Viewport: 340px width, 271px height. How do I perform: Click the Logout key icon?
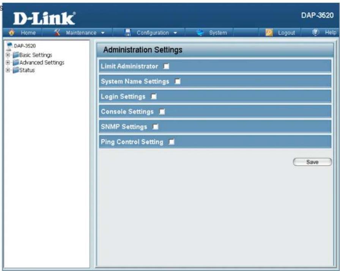pos(269,33)
